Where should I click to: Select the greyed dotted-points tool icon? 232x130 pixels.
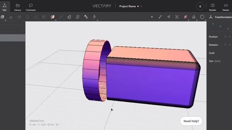tap(36, 17)
